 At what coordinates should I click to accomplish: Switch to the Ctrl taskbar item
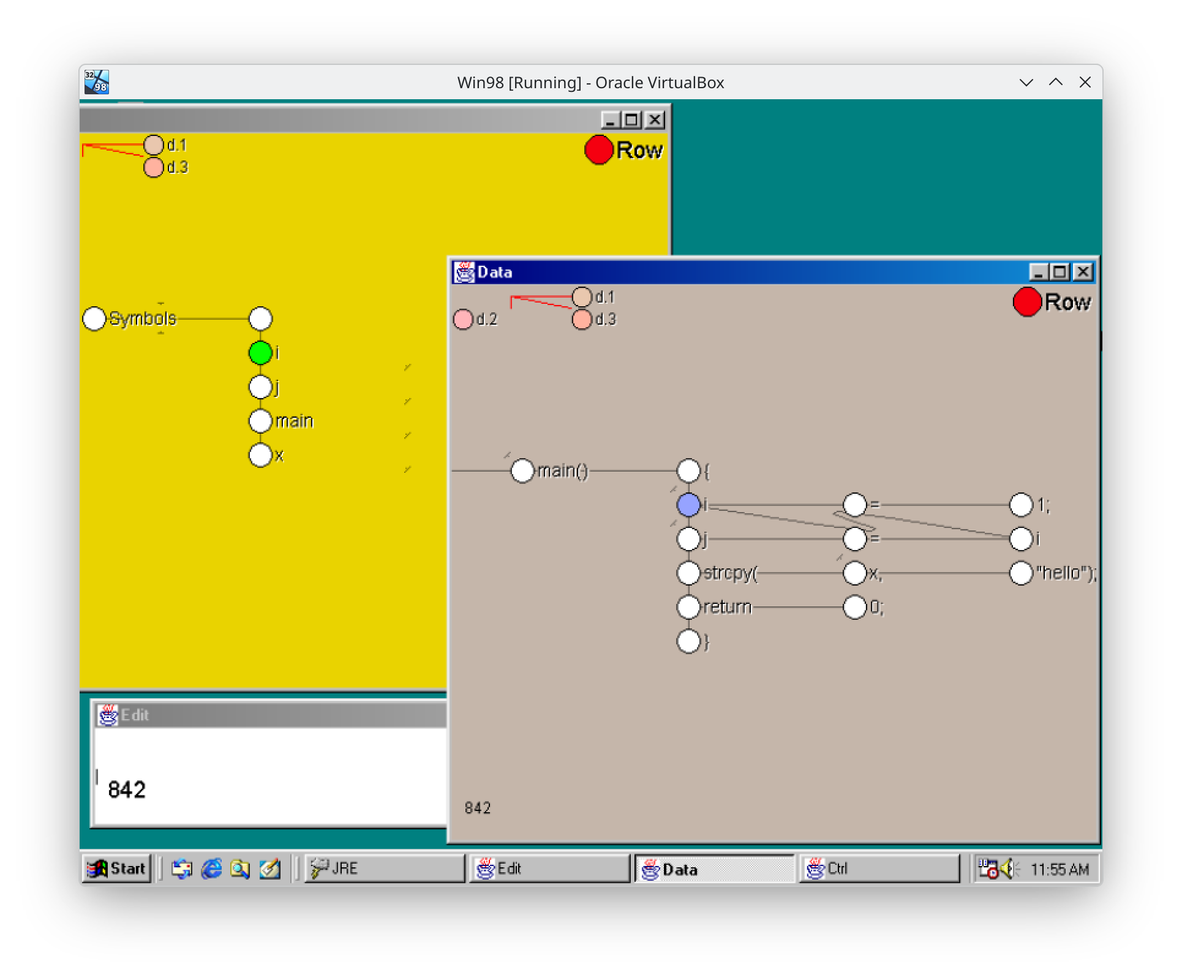879,869
